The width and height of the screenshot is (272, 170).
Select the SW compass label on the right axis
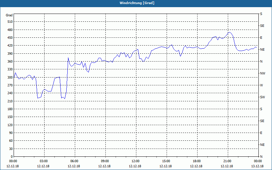coord(262,97)
